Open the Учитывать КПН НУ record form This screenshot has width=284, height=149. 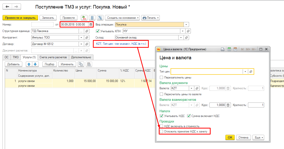(188, 31)
